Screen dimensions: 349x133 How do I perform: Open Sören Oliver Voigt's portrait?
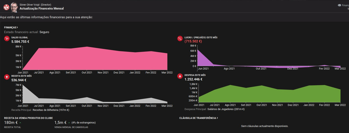click(14, 7)
